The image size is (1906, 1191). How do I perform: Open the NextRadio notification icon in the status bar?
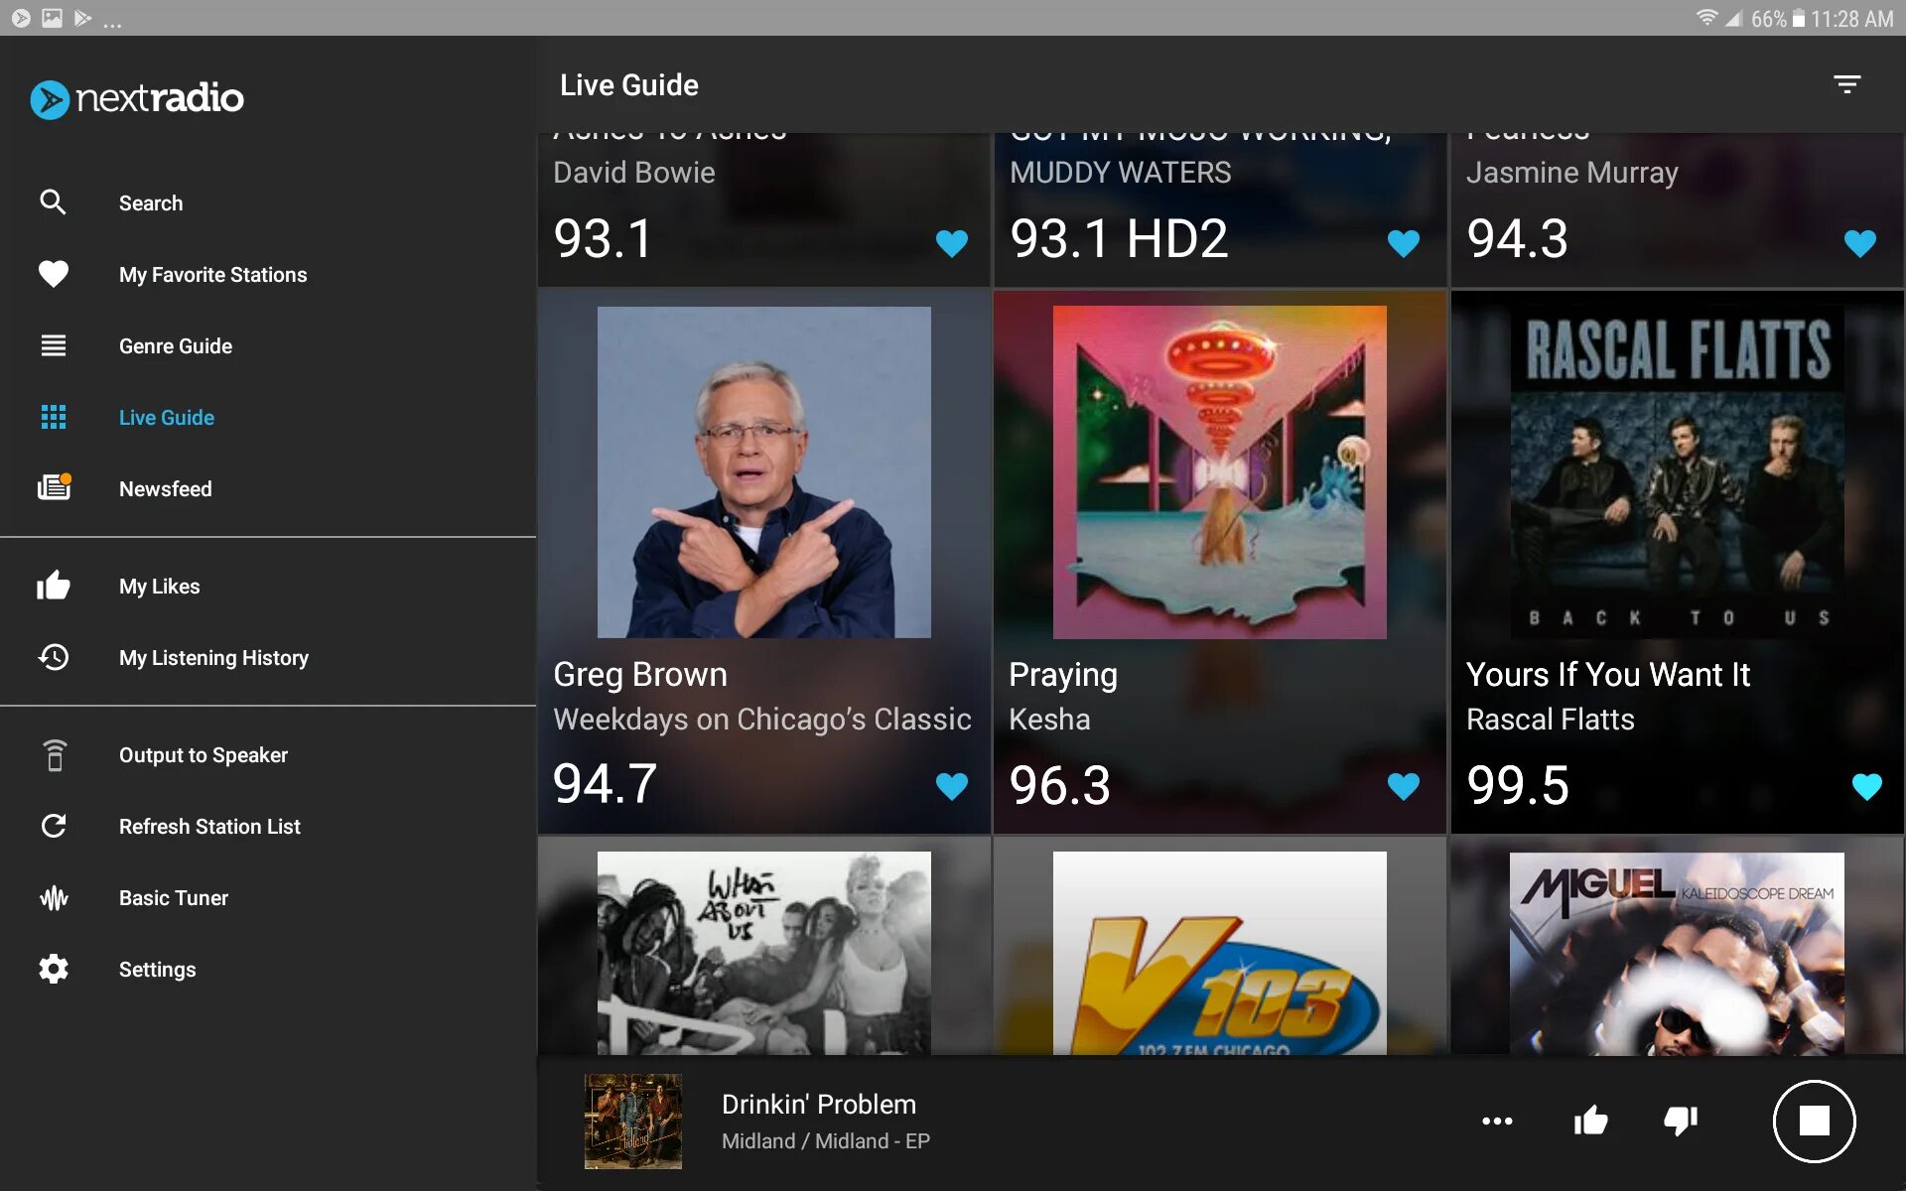21,18
